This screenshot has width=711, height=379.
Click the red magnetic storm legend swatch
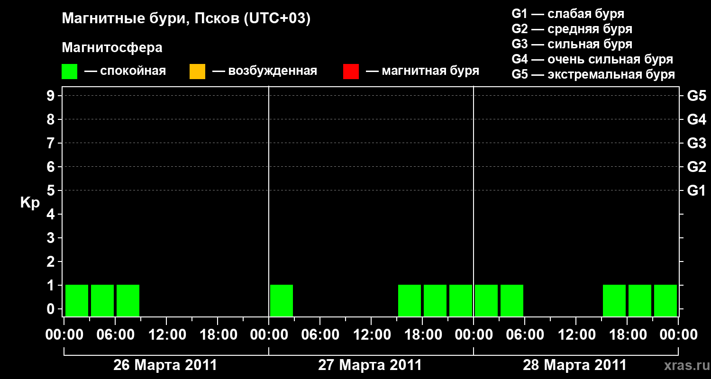pyautogui.click(x=351, y=72)
